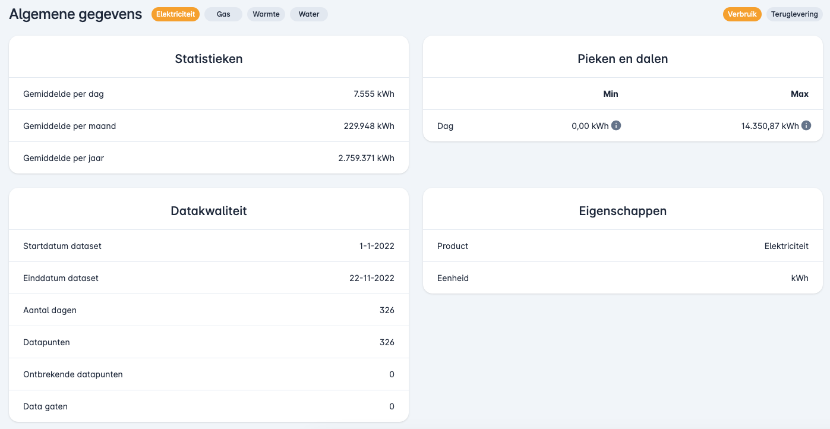Switch to the Gas tab
Image resolution: width=830 pixels, height=429 pixels.
(223, 14)
